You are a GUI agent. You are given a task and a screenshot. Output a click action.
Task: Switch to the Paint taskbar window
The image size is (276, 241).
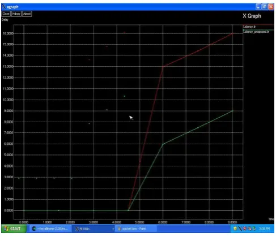pyautogui.click(x=135, y=229)
